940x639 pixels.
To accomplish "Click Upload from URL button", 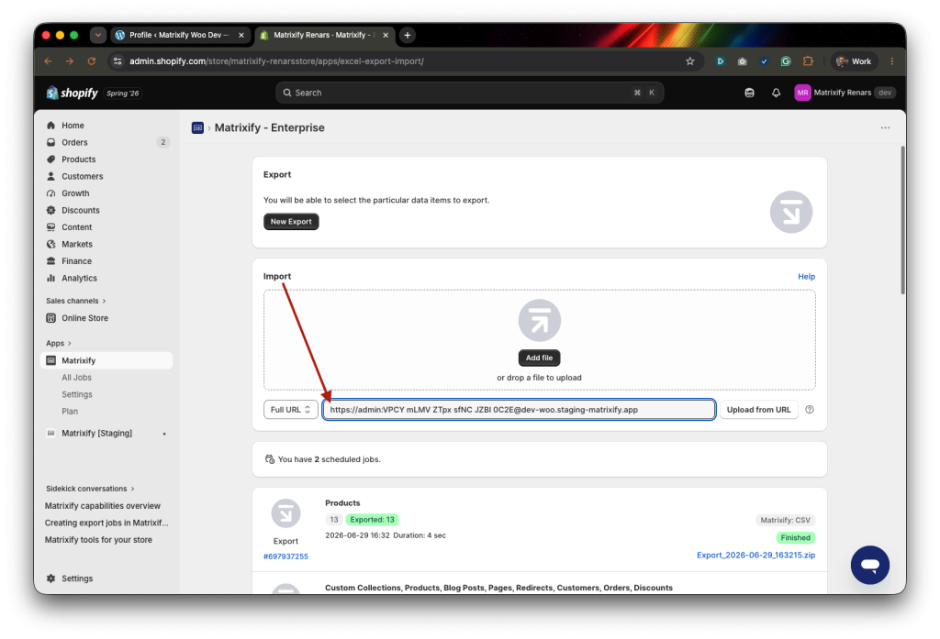I will pos(758,410).
